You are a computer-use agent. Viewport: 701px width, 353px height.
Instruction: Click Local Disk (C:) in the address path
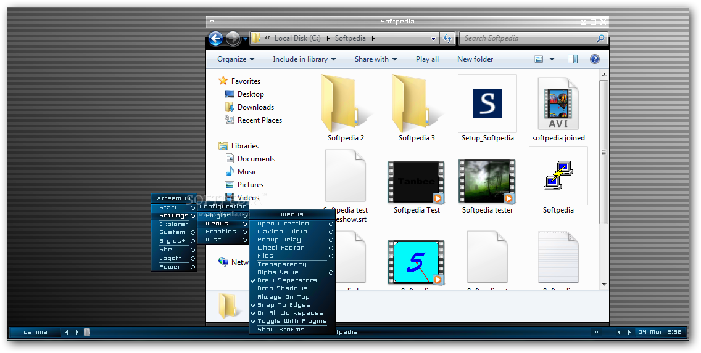click(297, 38)
